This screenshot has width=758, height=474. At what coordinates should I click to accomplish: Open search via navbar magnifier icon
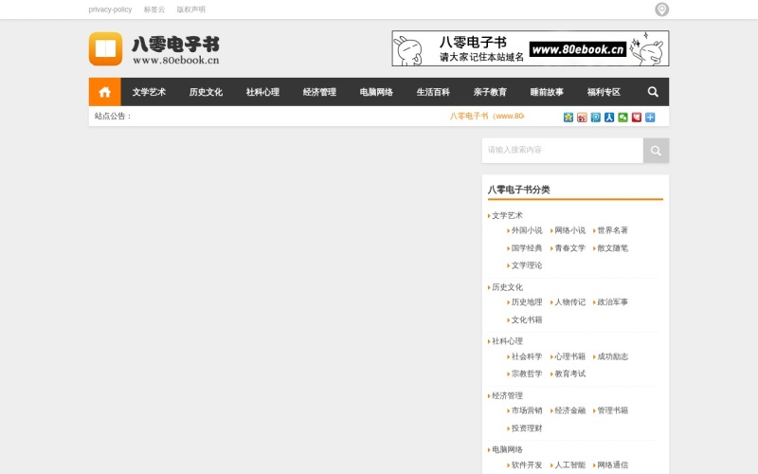tap(653, 92)
